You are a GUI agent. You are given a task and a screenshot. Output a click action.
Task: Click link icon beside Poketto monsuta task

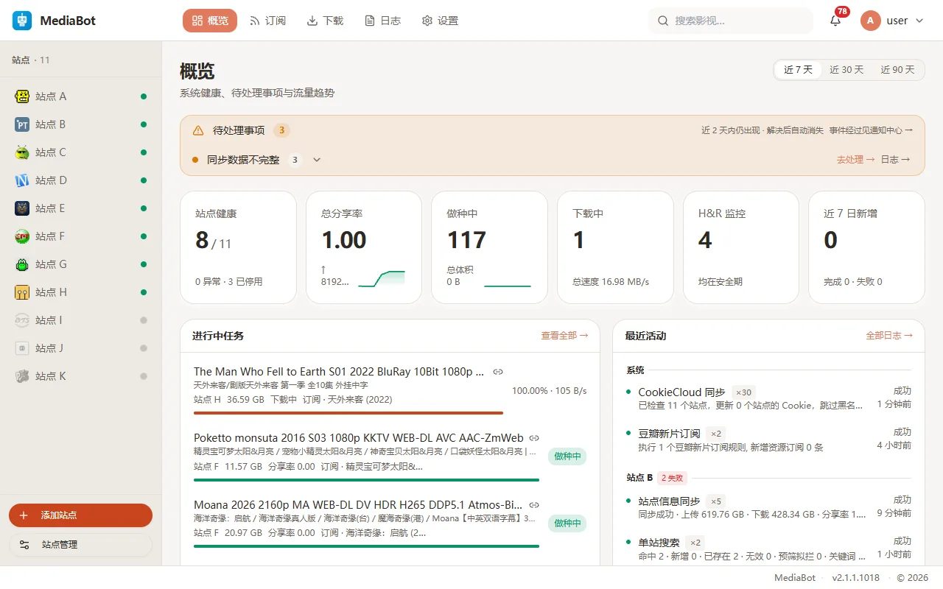click(534, 438)
